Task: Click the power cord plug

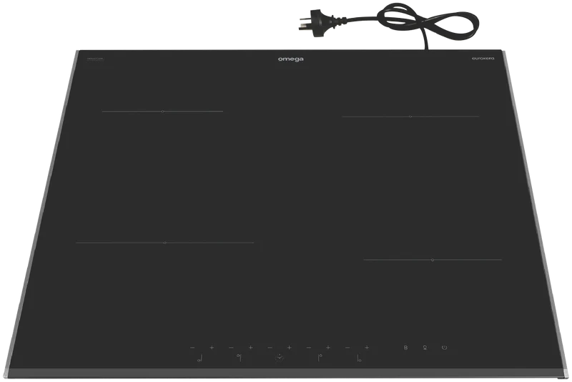Action: (x=317, y=23)
